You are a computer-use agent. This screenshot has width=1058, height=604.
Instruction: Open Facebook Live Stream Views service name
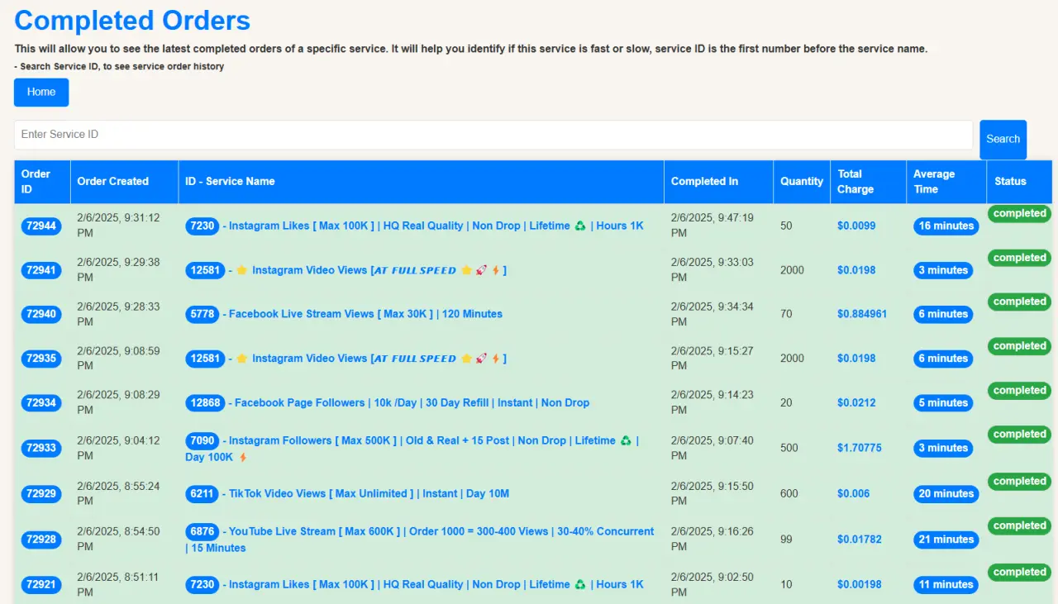tap(365, 314)
